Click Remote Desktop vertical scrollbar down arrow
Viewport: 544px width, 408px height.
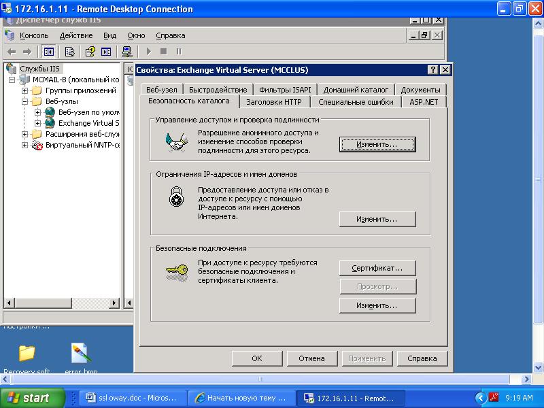[x=538, y=367]
